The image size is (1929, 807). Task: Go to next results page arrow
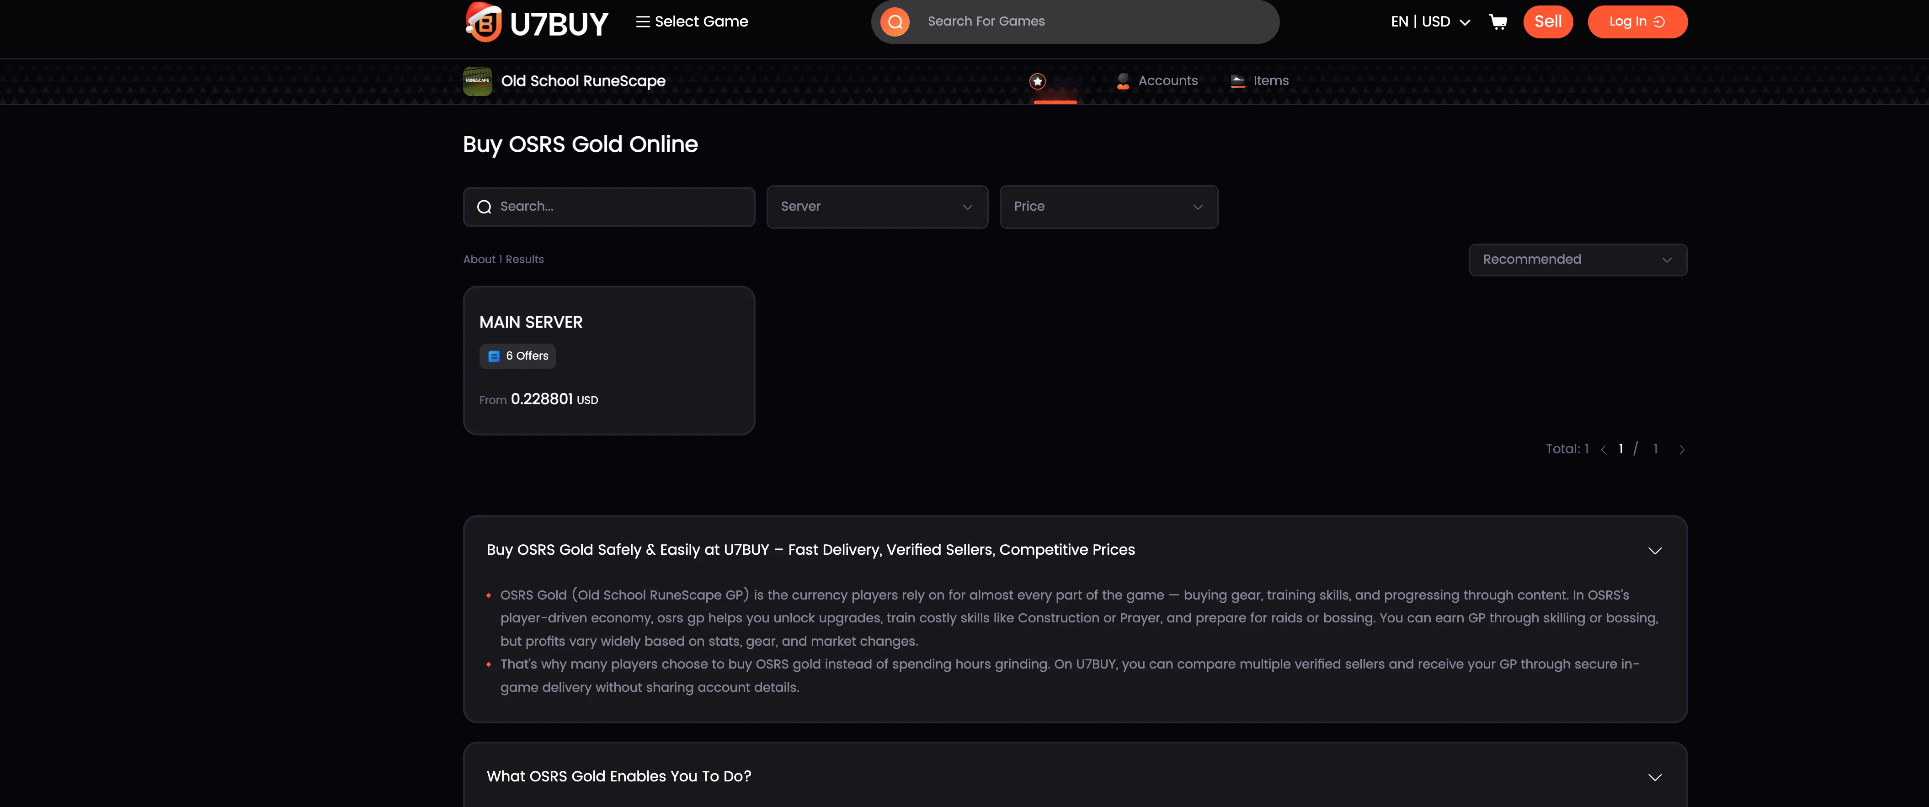[x=1682, y=449]
